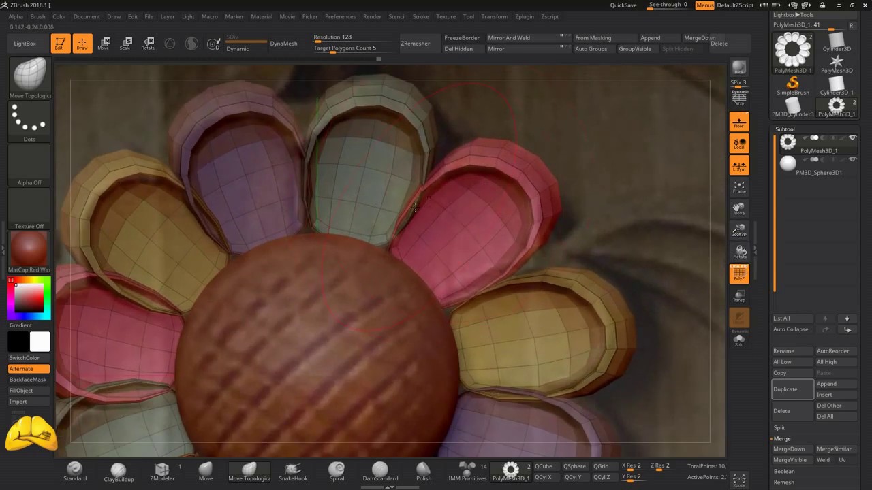
Task: Open the Brush menu
Action: pyautogui.click(x=37, y=16)
